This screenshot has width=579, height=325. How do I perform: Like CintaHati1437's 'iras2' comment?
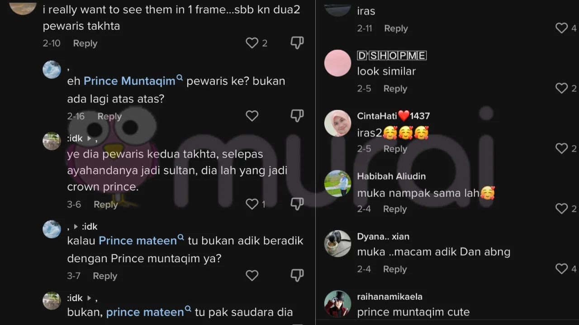pos(561,149)
